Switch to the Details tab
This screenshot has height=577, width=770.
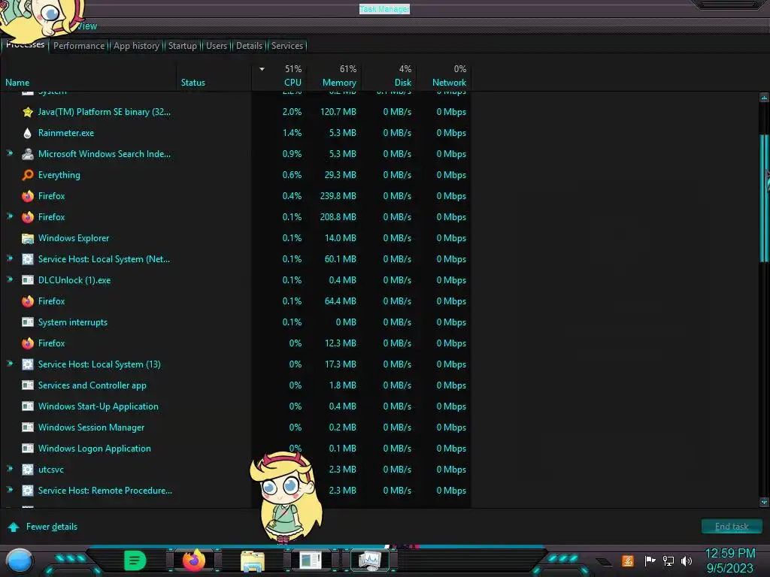(x=249, y=46)
